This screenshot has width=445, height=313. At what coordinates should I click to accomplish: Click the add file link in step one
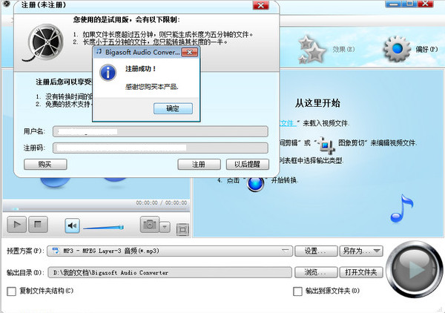click(x=288, y=123)
